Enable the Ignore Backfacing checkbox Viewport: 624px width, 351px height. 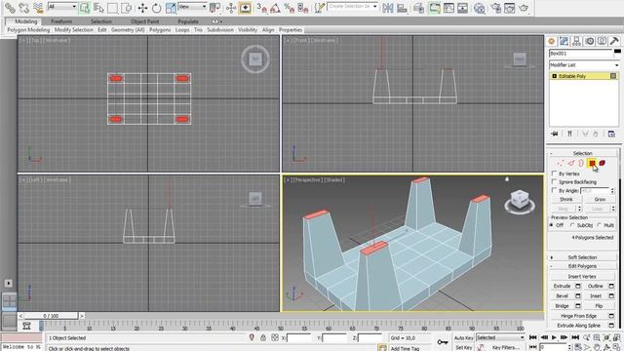[554, 181]
